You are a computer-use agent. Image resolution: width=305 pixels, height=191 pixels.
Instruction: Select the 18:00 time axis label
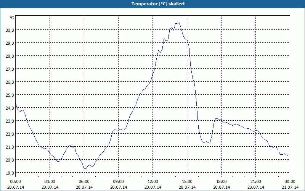tap(222, 181)
